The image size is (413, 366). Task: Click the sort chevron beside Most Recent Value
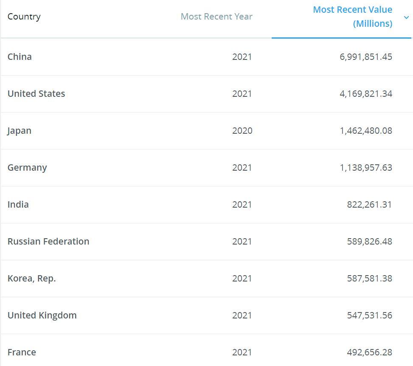click(x=406, y=17)
